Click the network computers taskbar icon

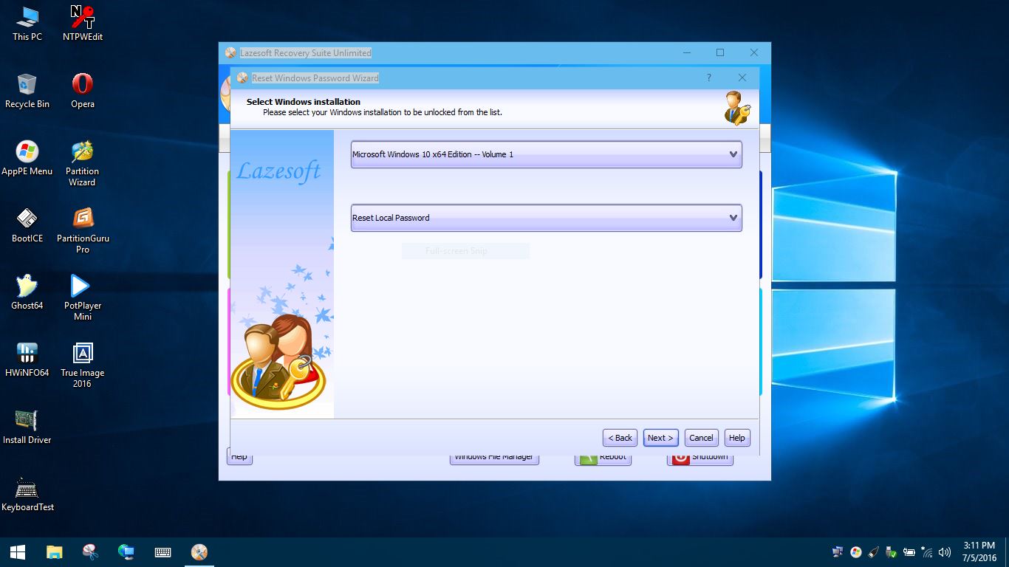coord(126,551)
